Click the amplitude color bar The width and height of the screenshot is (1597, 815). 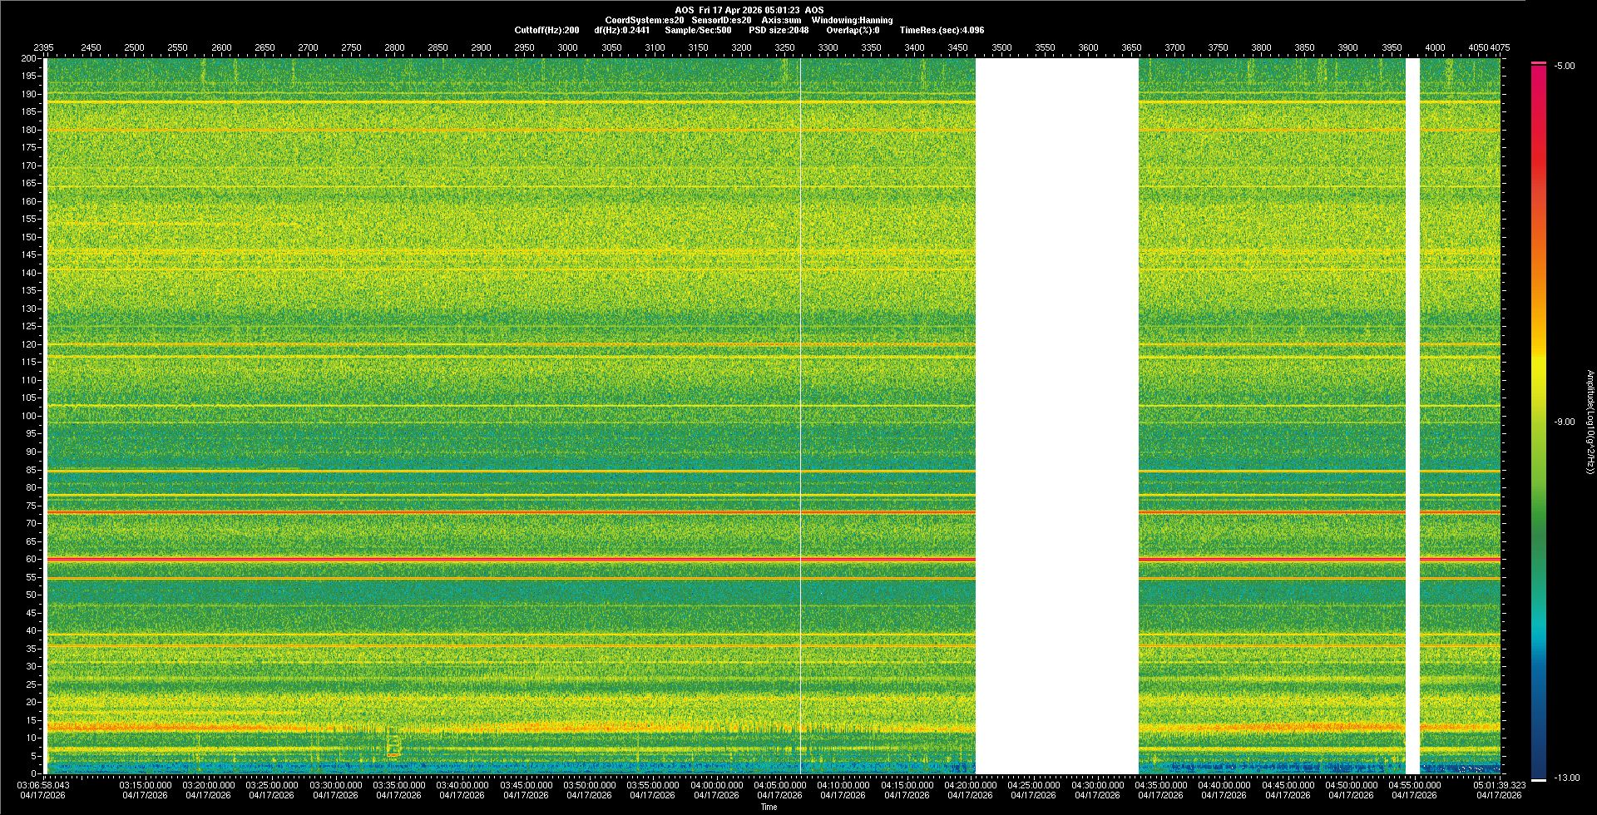1539,416
